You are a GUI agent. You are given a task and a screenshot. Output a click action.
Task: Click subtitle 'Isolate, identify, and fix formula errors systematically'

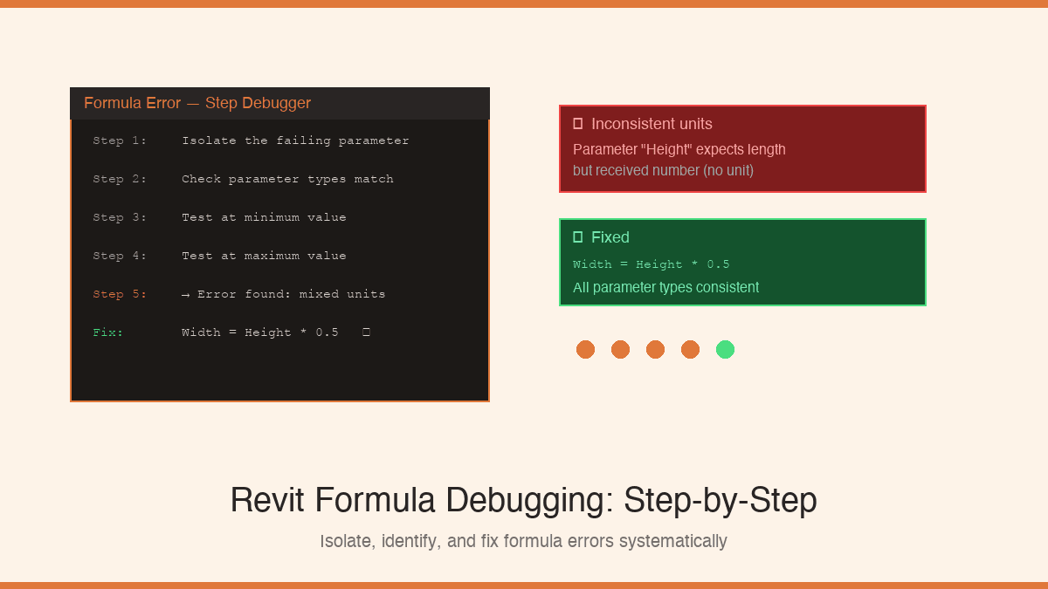coord(524,541)
